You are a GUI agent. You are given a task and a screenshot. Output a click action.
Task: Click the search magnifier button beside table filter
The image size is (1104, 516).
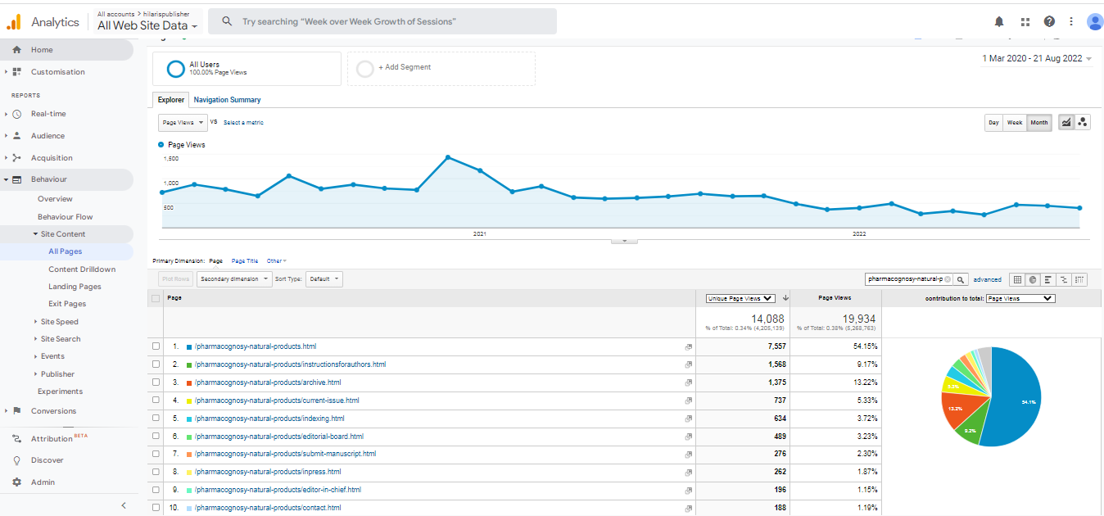click(961, 279)
